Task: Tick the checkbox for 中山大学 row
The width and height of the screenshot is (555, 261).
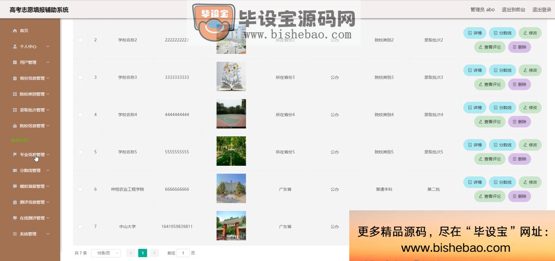Action: coord(80,227)
